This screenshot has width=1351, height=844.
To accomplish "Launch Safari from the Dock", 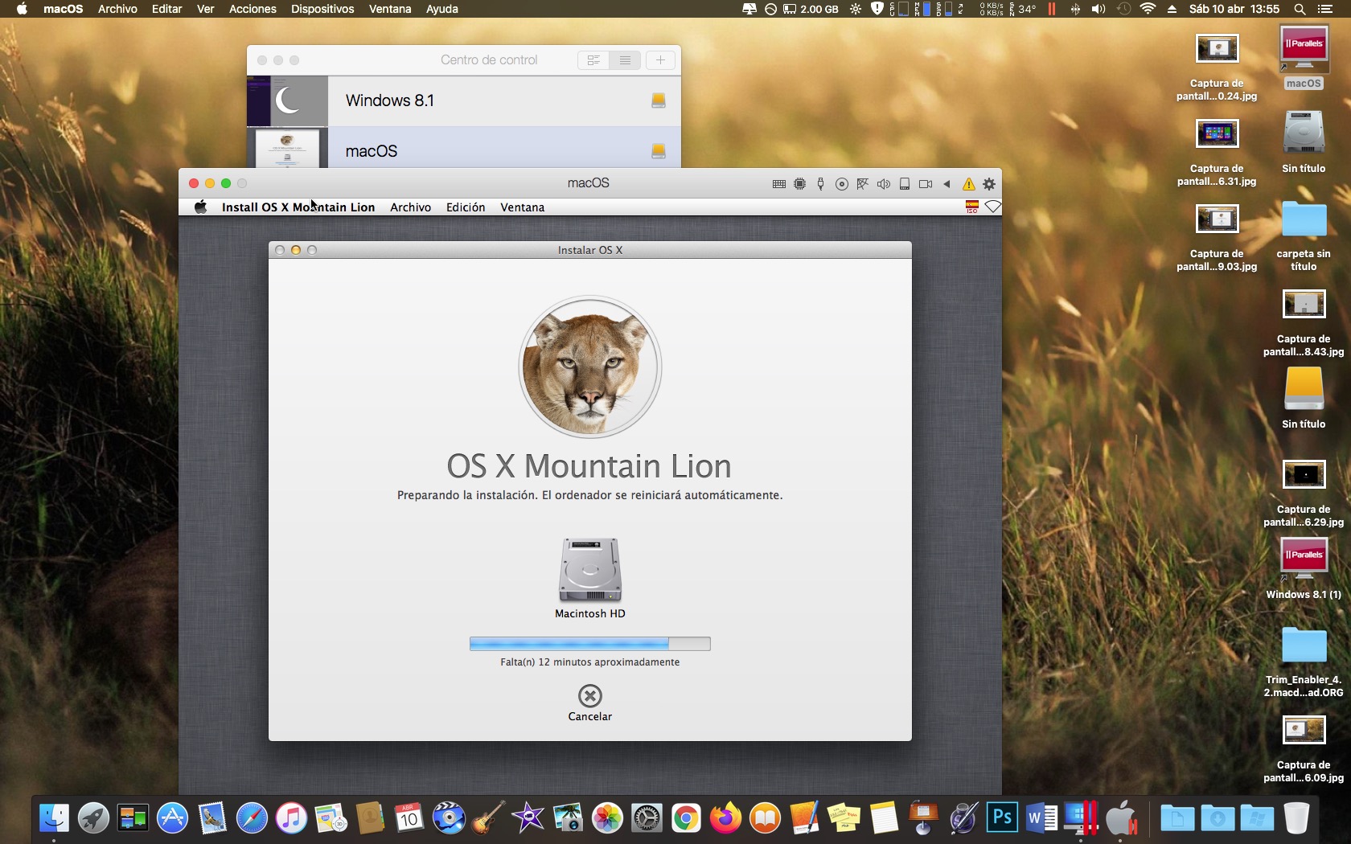I will click(252, 818).
